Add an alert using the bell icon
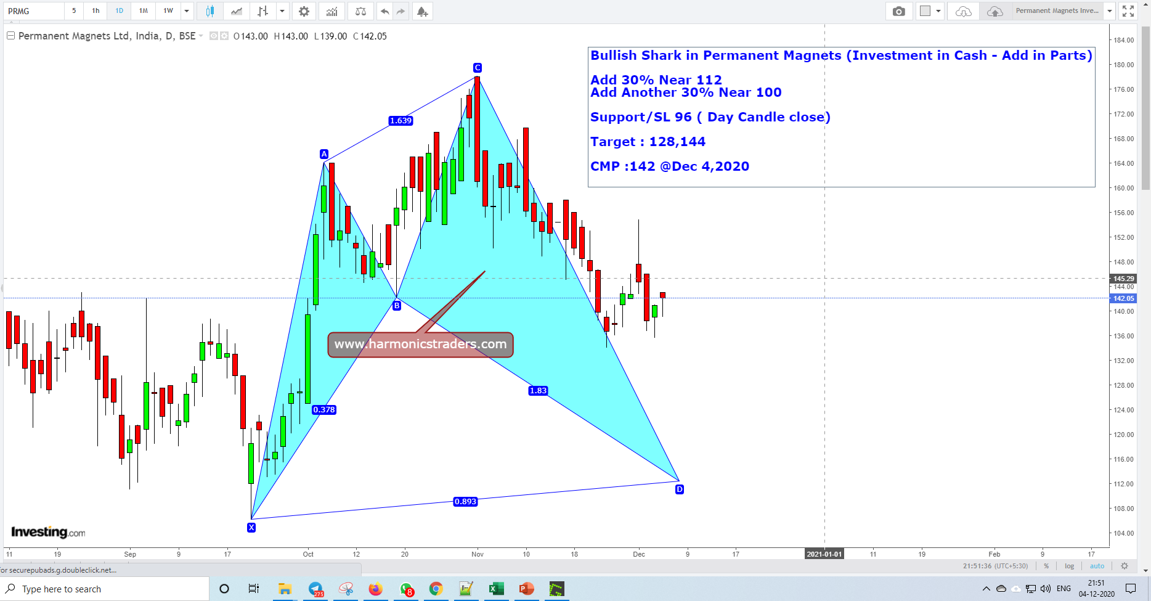Image resolution: width=1151 pixels, height=601 pixels. coord(422,11)
